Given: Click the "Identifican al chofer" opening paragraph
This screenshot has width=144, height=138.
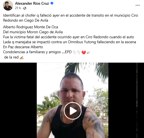Looking at the screenshot, I should tap(71, 18).
